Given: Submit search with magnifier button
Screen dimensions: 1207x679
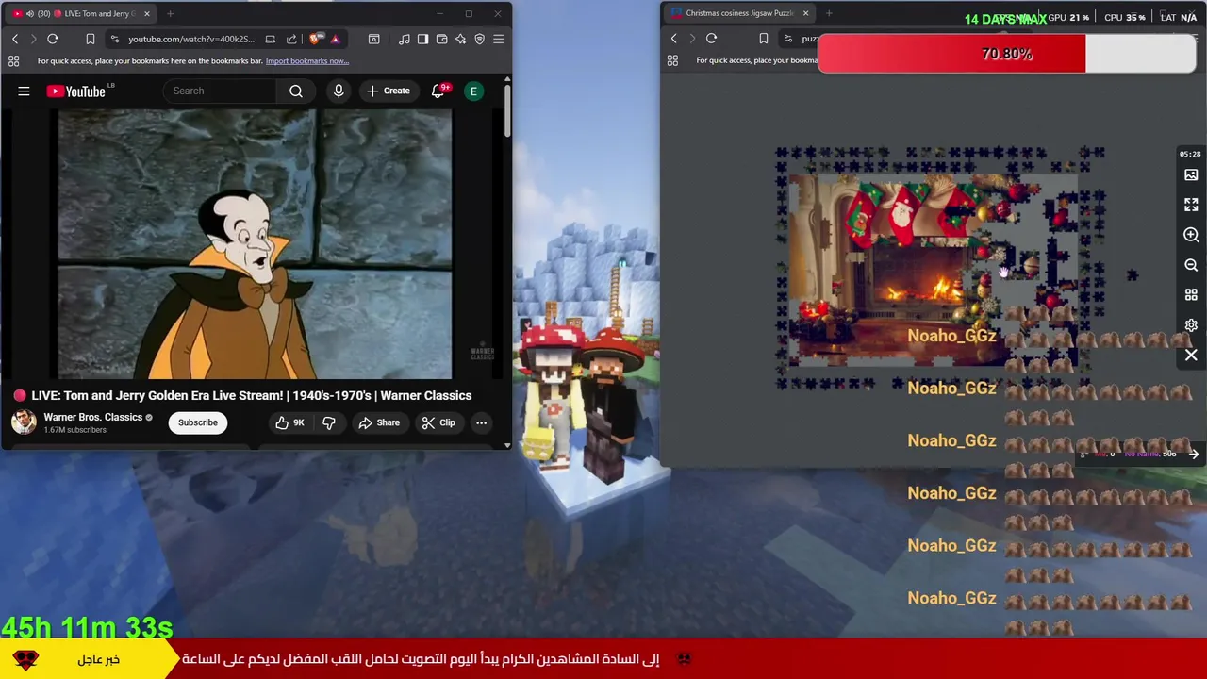Looking at the screenshot, I should point(296,91).
